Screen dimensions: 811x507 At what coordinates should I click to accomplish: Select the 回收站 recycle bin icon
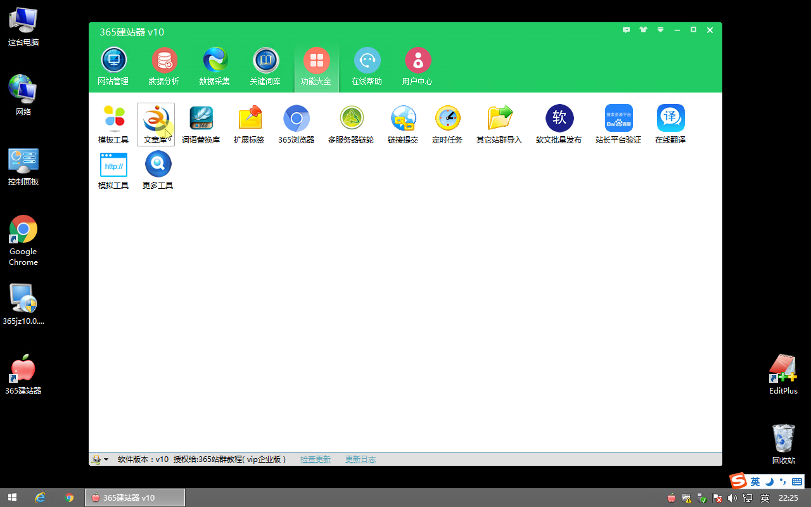click(783, 444)
